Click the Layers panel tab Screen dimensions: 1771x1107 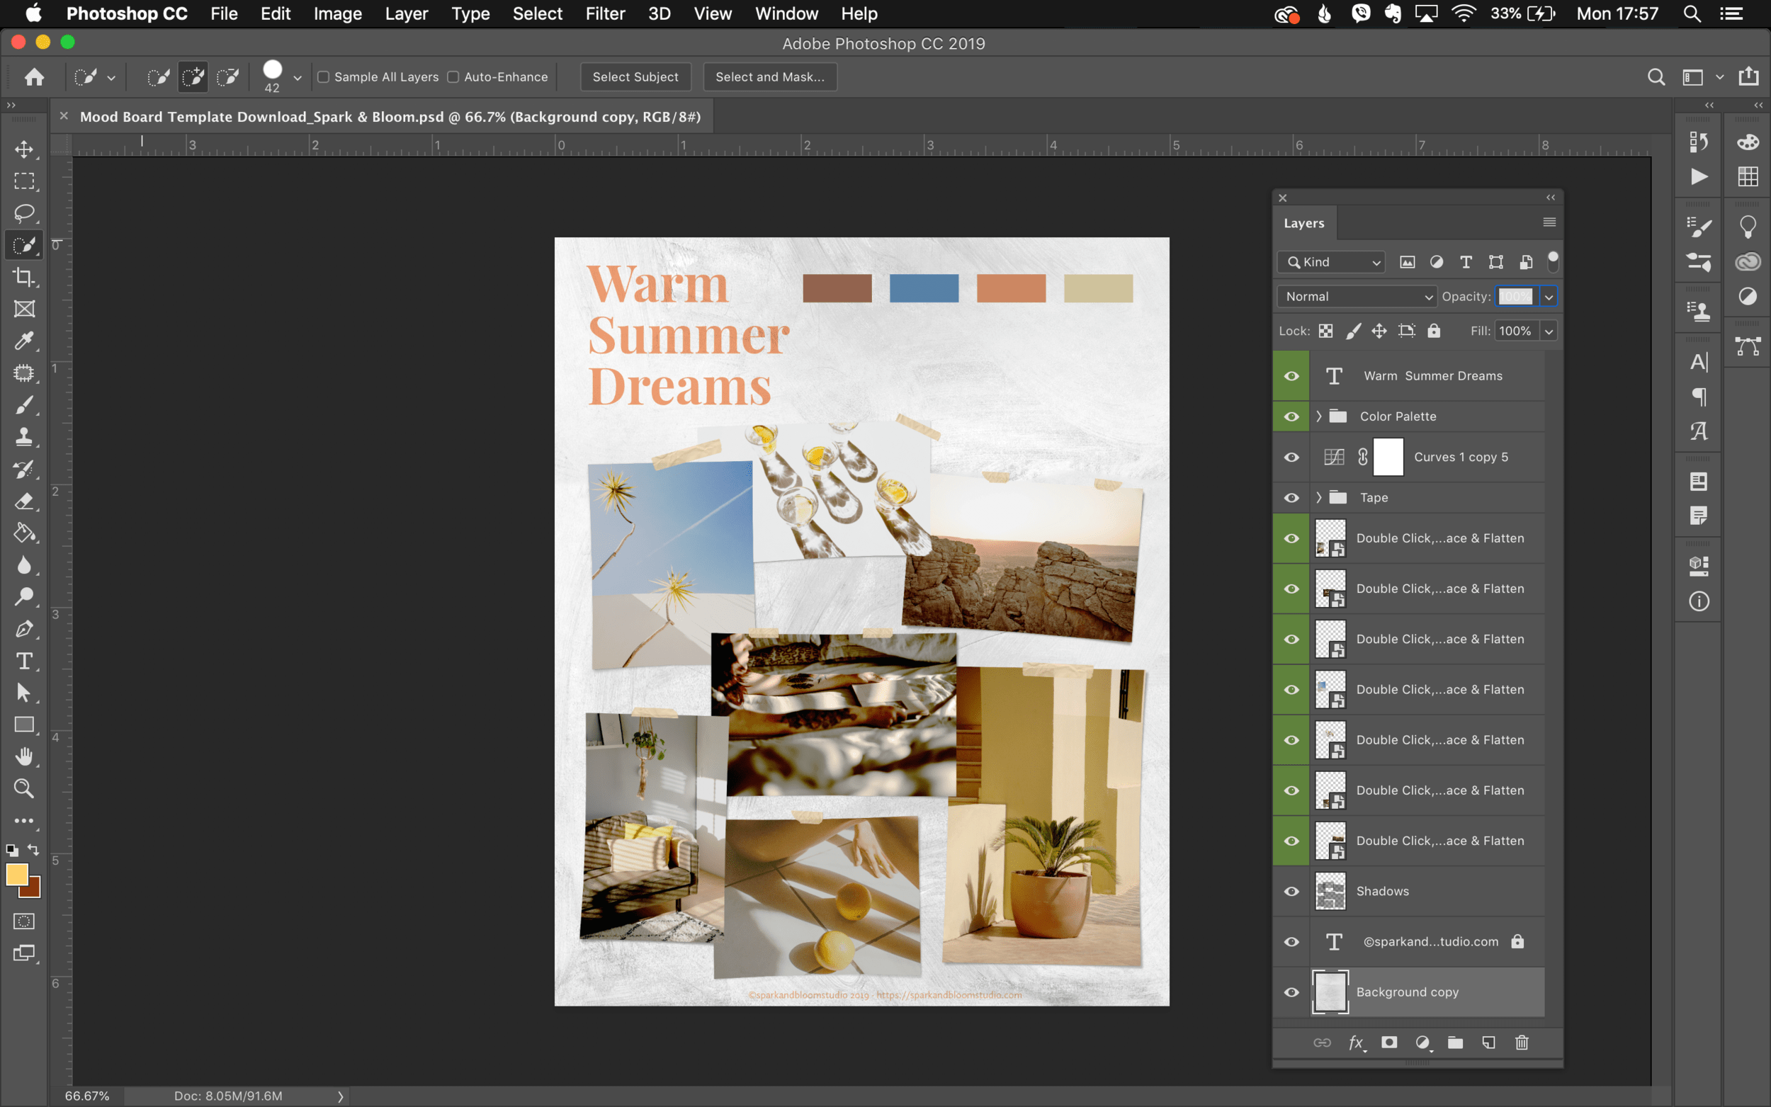[1303, 222]
